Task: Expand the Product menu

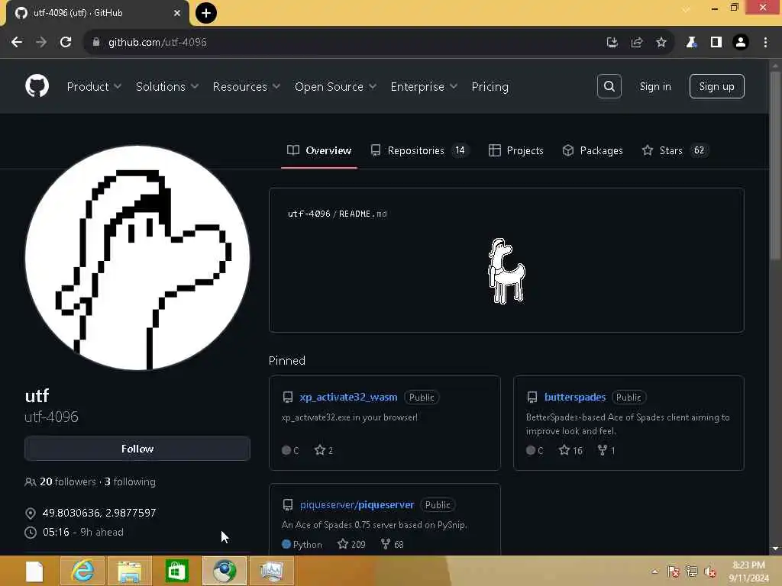Action: tap(94, 87)
